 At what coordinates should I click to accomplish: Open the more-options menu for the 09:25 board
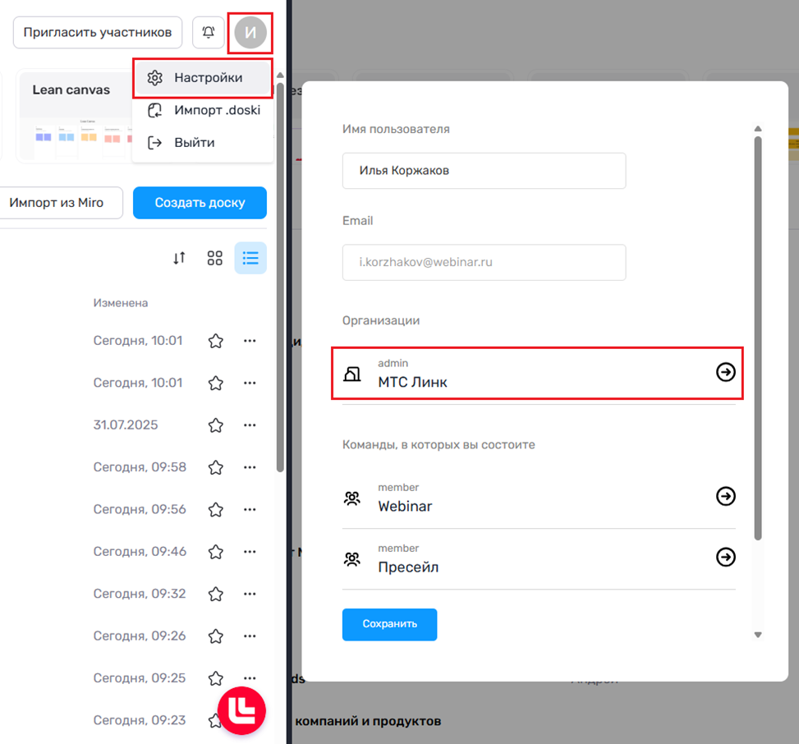(x=250, y=678)
